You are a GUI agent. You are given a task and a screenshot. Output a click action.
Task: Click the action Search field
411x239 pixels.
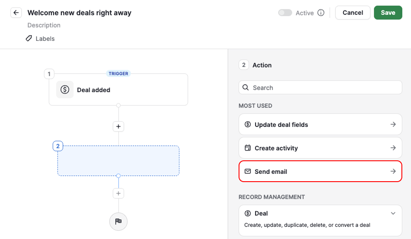320,88
